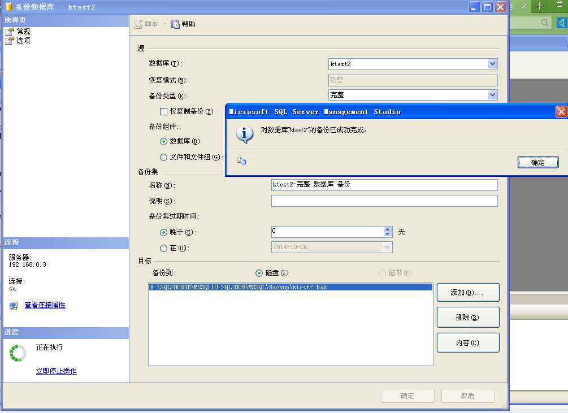The height and width of the screenshot is (413, 568).
Task: Maximize the backup database window
Action: point(487,7)
